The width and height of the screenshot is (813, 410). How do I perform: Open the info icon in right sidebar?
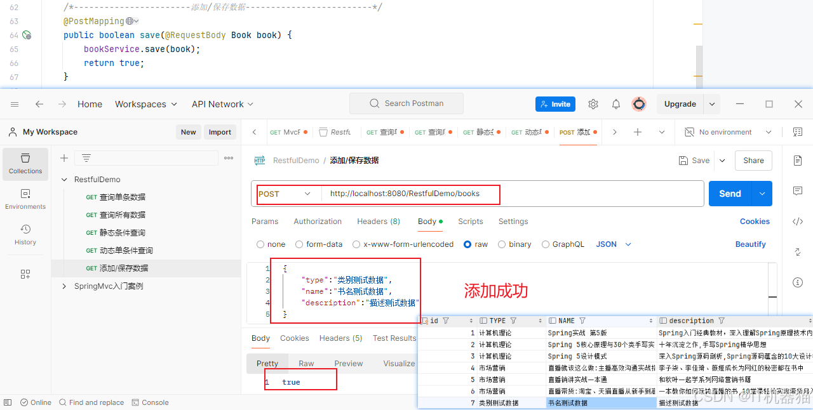pos(798,282)
